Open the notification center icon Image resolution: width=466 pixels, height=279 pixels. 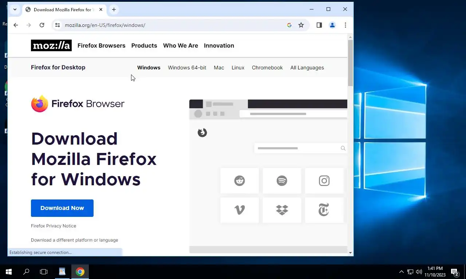(455, 272)
